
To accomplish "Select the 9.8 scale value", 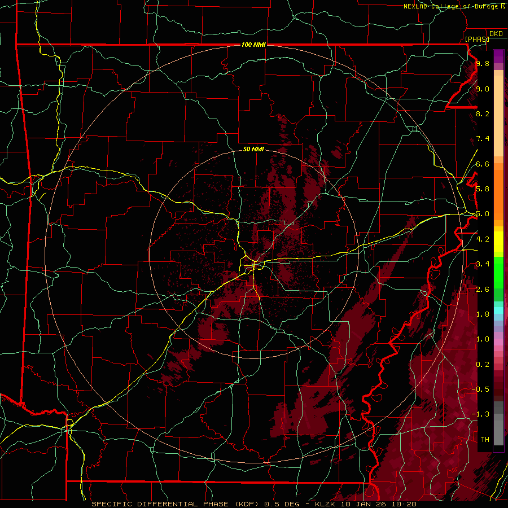I will pyautogui.click(x=483, y=63).
